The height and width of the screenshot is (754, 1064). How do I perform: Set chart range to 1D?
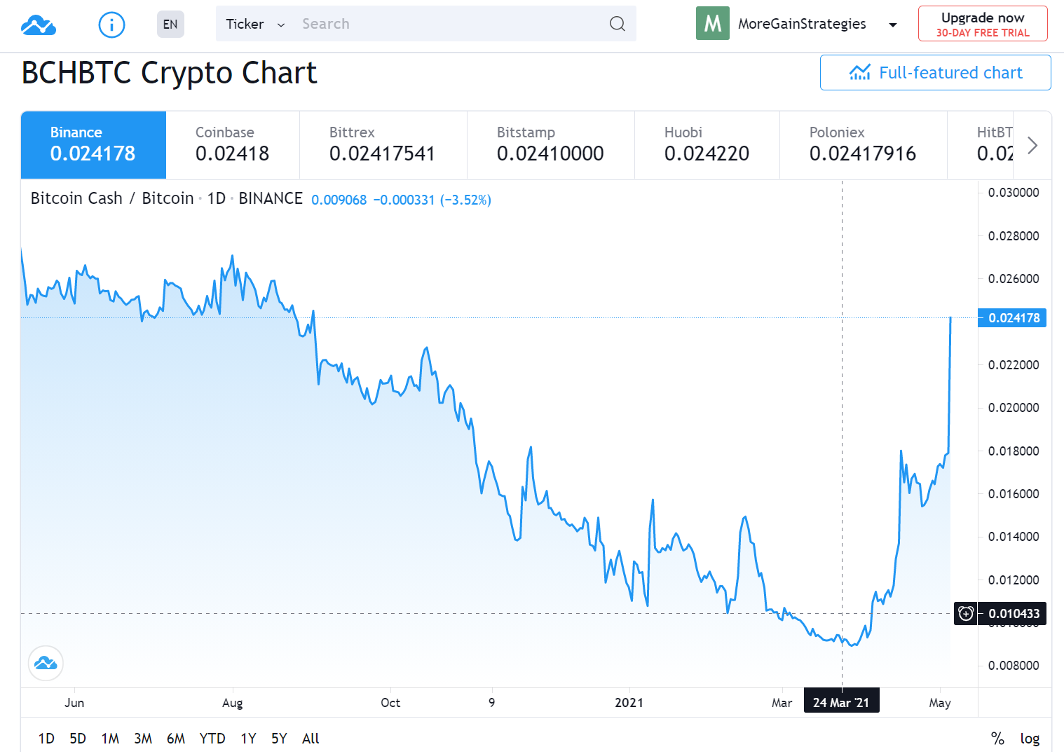pyautogui.click(x=46, y=738)
